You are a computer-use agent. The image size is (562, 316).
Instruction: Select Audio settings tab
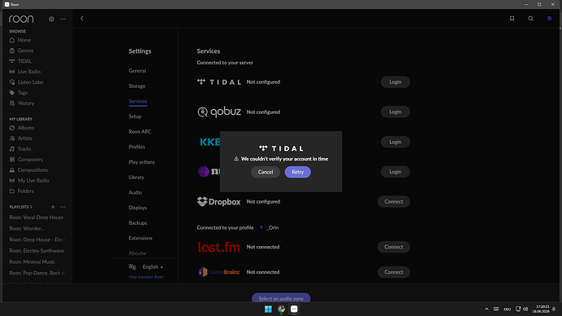(135, 192)
